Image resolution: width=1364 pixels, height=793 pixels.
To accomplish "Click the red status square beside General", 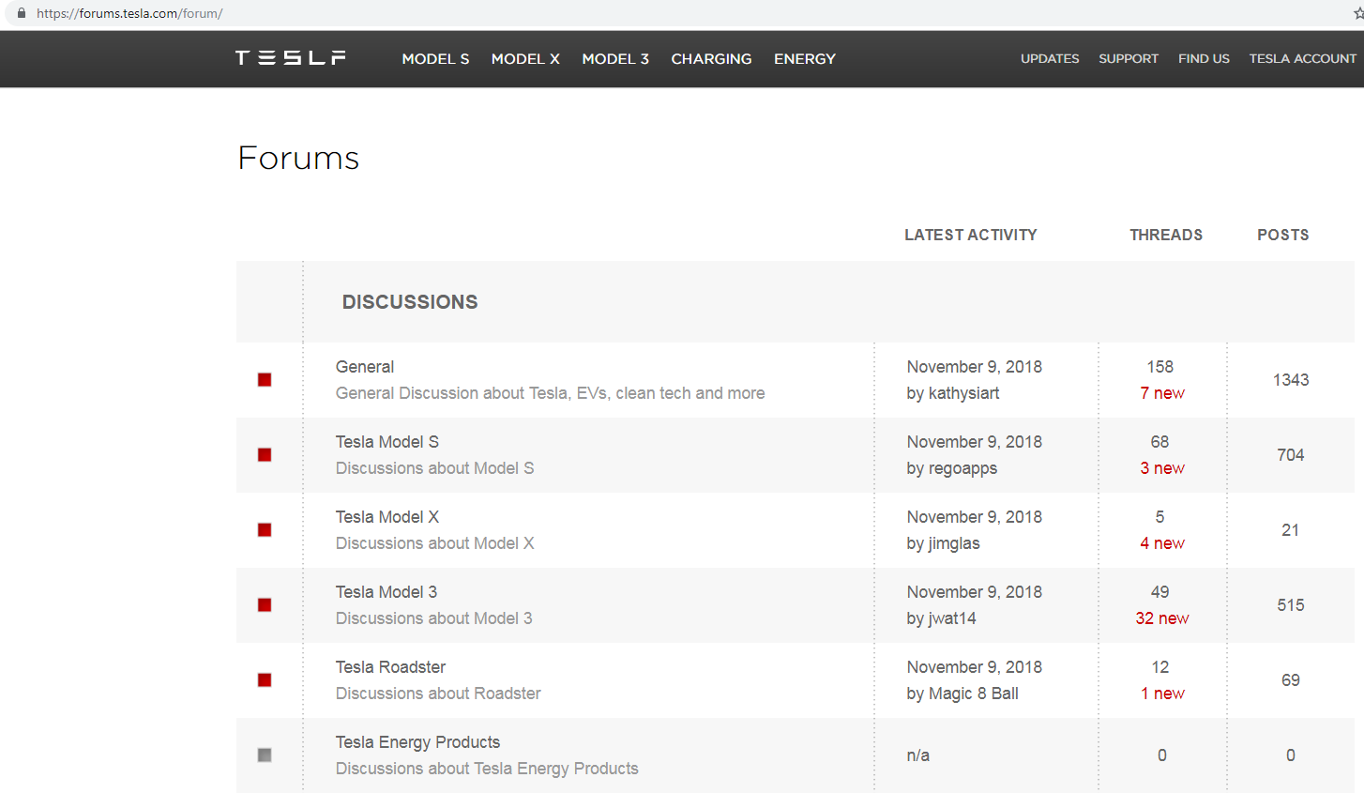I will (265, 380).
